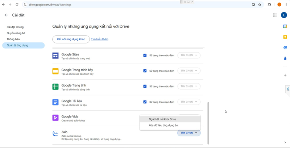Select Ngắt kết nối khỏi Drive

pyautogui.click(x=170, y=119)
